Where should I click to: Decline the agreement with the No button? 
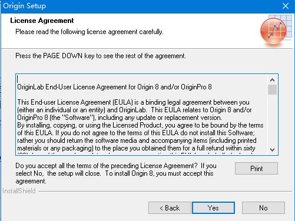[263, 208]
